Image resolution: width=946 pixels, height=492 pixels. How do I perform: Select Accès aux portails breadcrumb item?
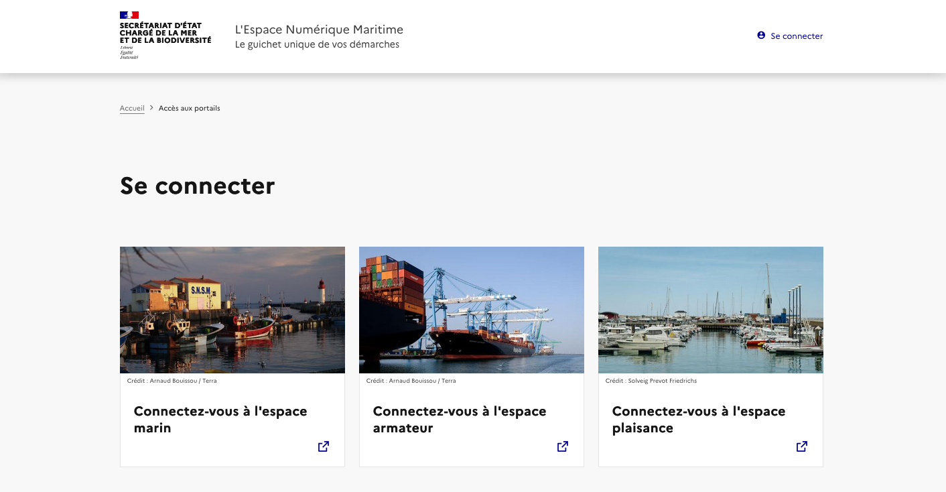click(x=190, y=108)
